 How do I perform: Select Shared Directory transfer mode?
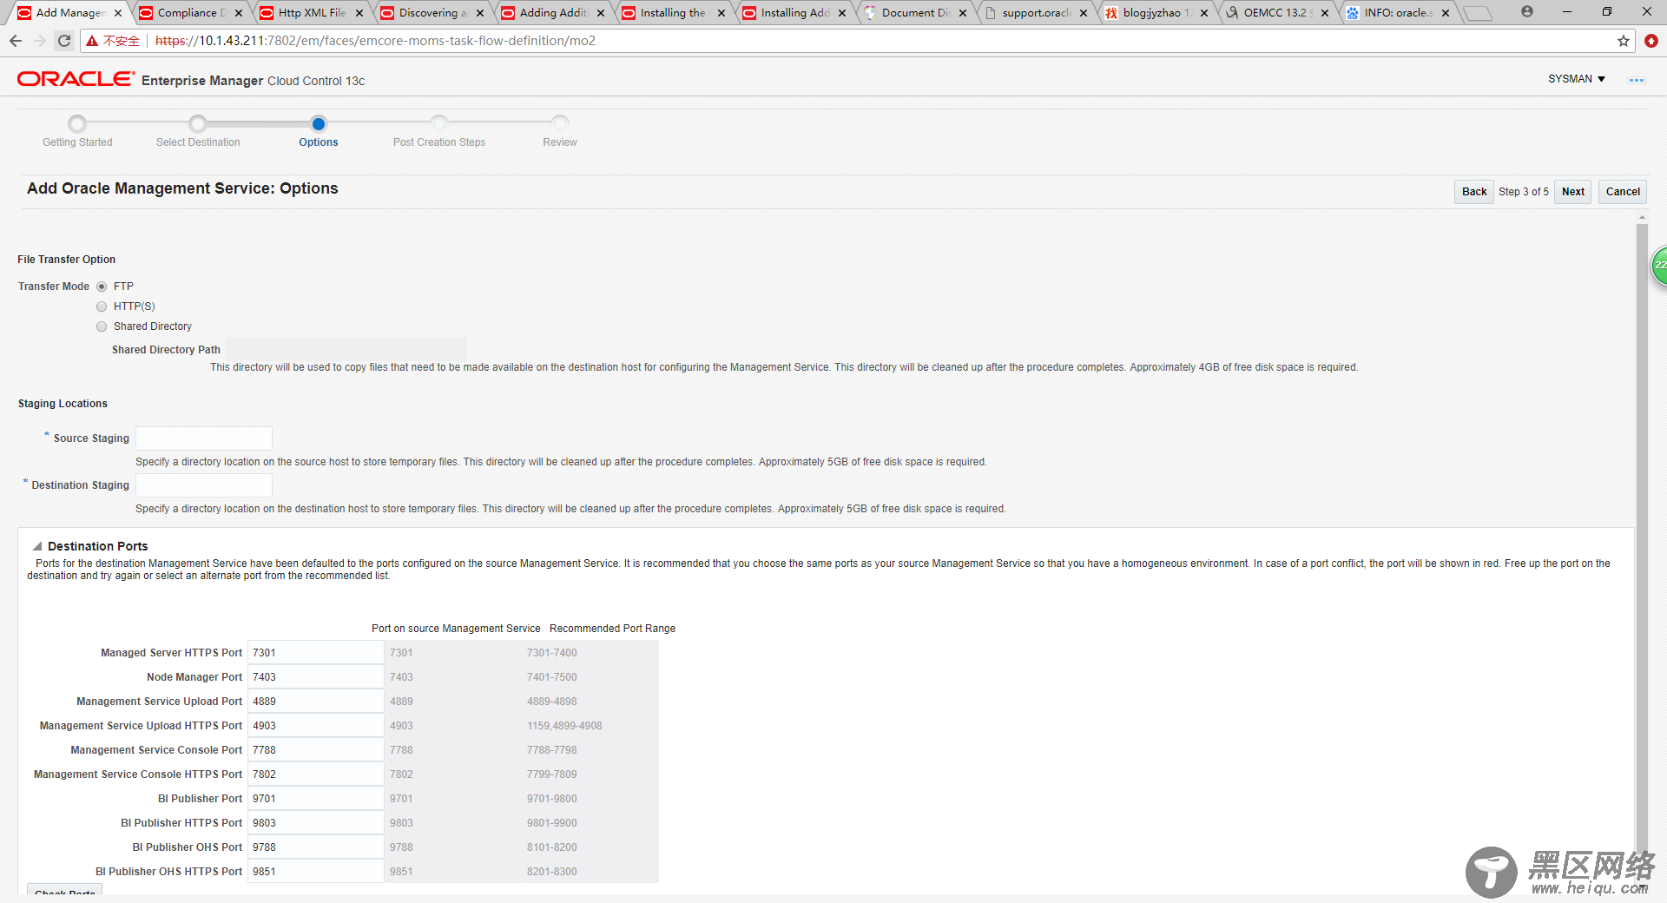pos(102,326)
